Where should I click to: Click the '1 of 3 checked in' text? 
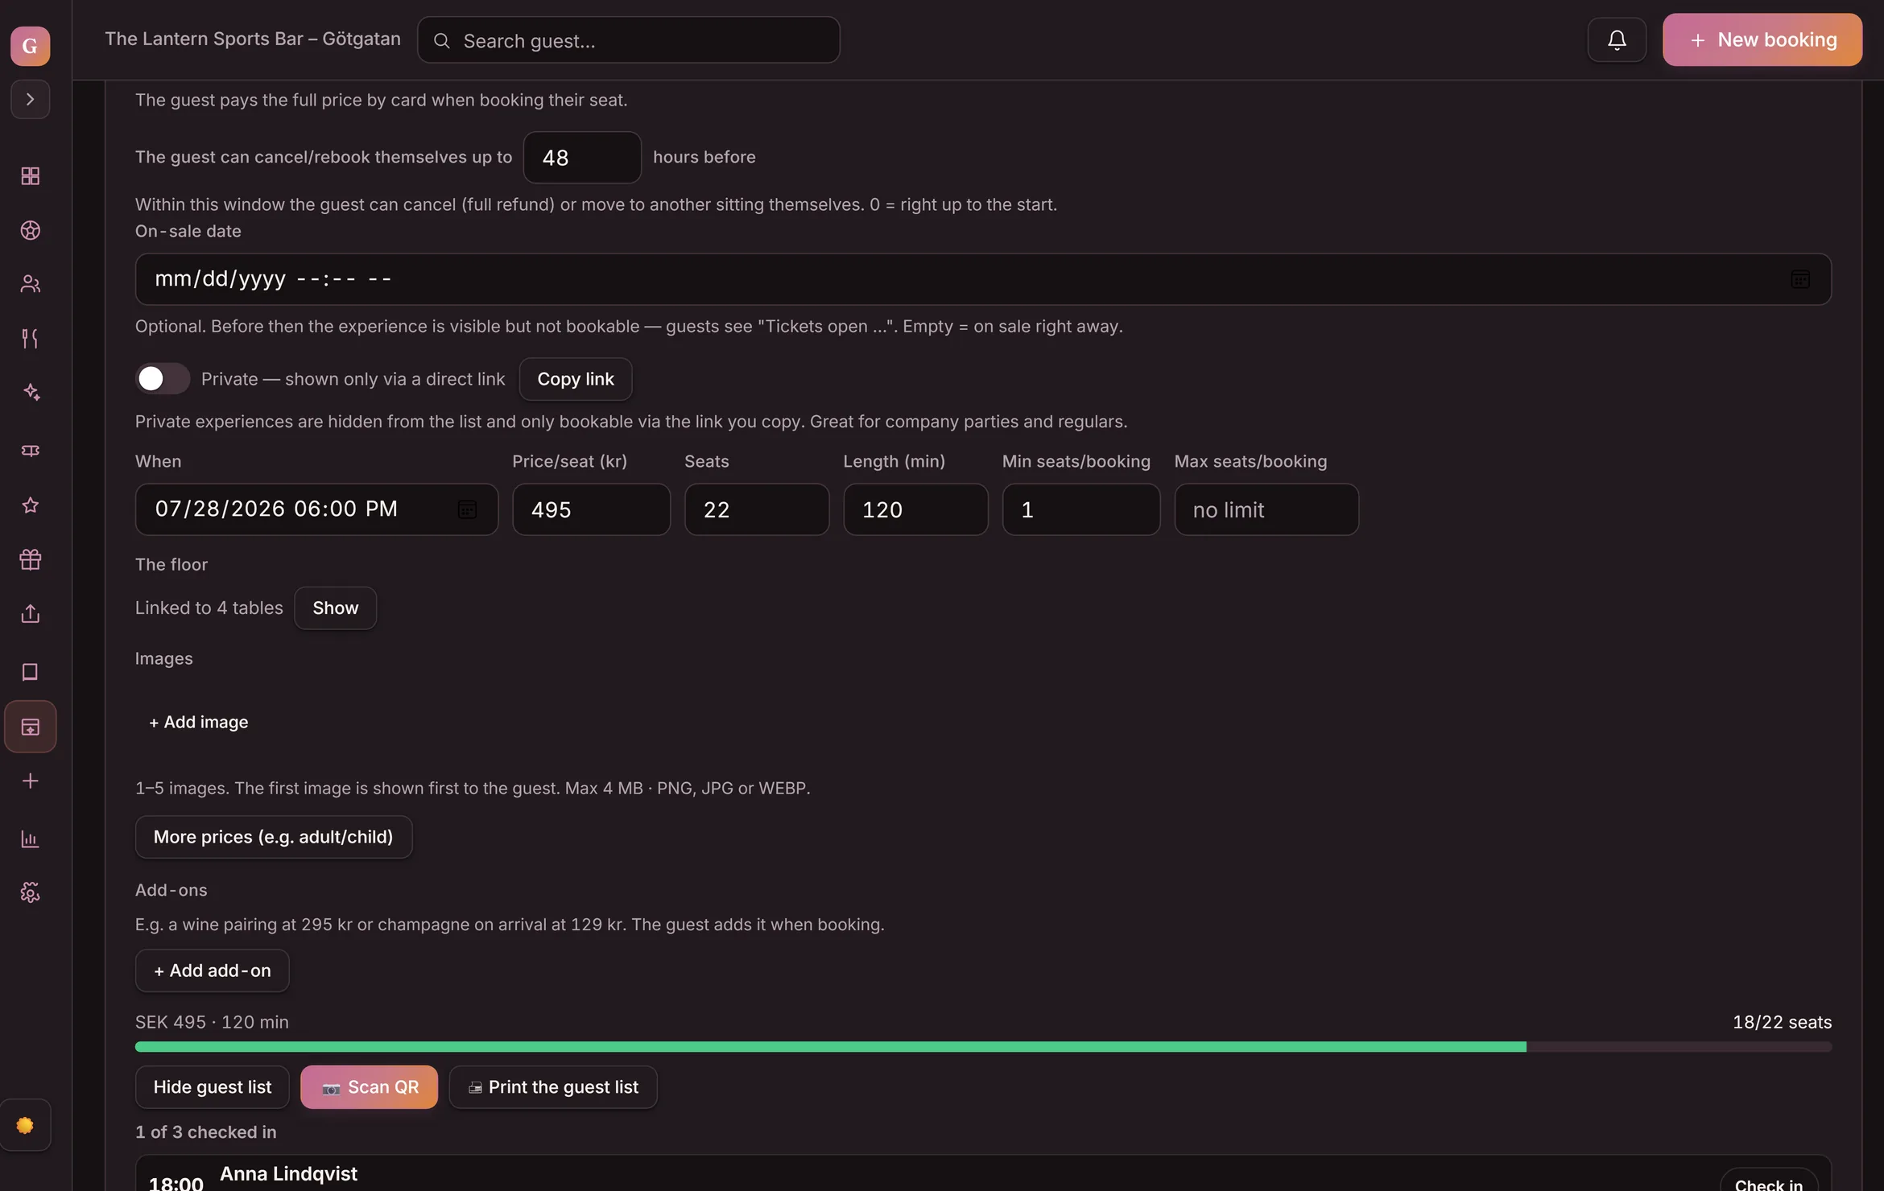(205, 1132)
